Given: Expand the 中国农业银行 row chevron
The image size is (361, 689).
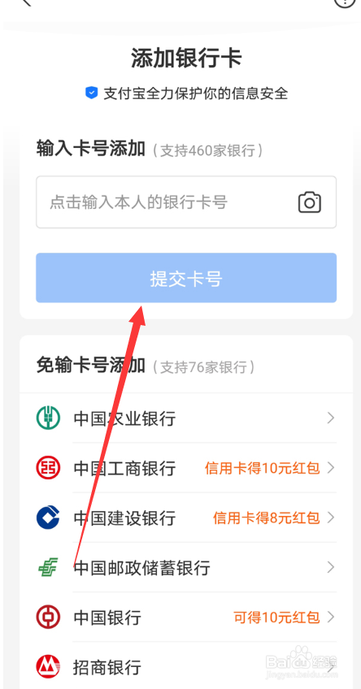Looking at the screenshot, I should [331, 418].
